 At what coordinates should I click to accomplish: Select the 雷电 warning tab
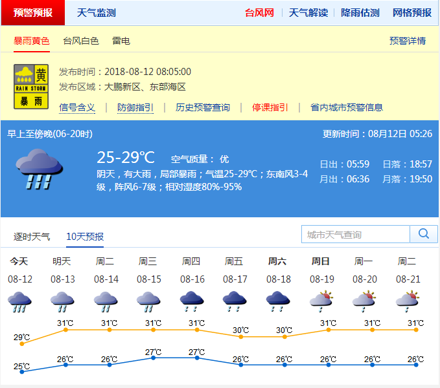click(x=121, y=41)
